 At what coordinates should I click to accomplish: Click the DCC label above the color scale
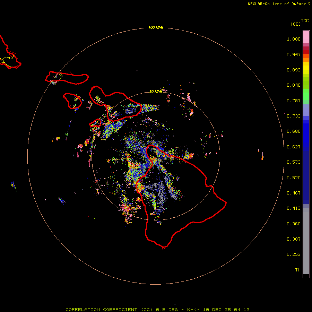point(304,21)
